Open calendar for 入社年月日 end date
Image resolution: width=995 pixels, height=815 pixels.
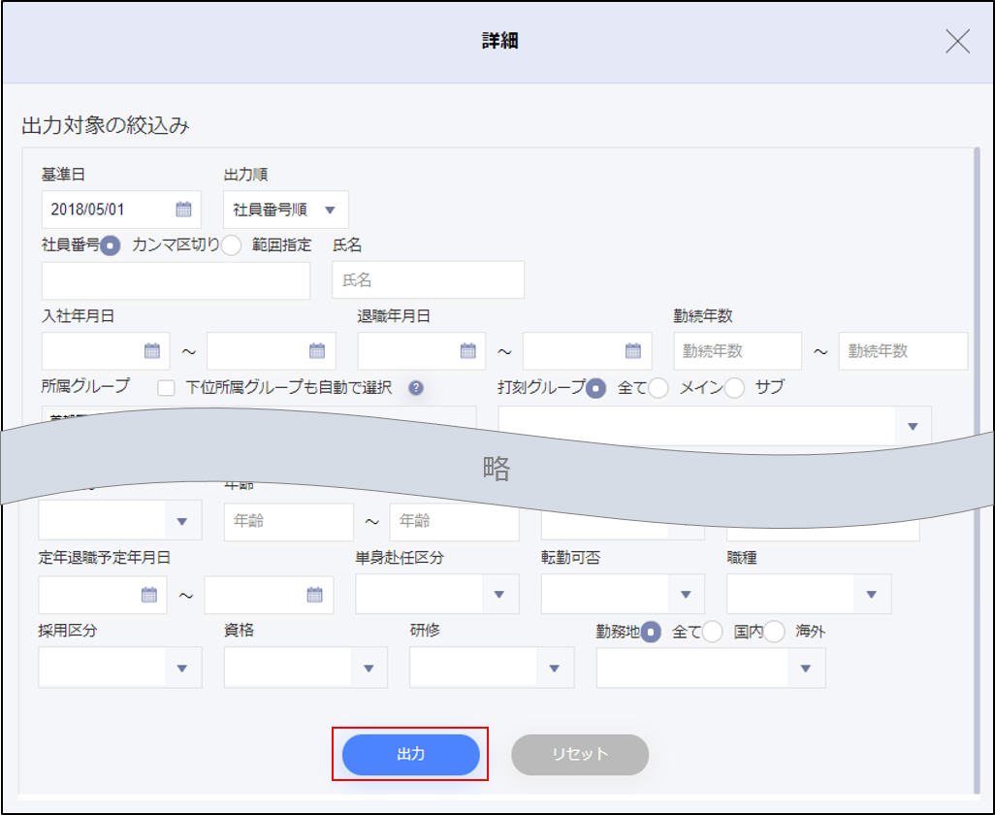(x=317, y=351)
